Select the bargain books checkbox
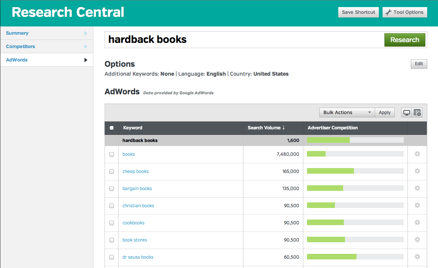The image size is (438, 268). click(112, 189)
